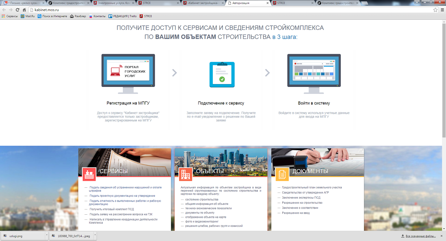Click the portal monitor icon above Регистрация на МПГУ
Screen dimensions: 446x241
128,73
